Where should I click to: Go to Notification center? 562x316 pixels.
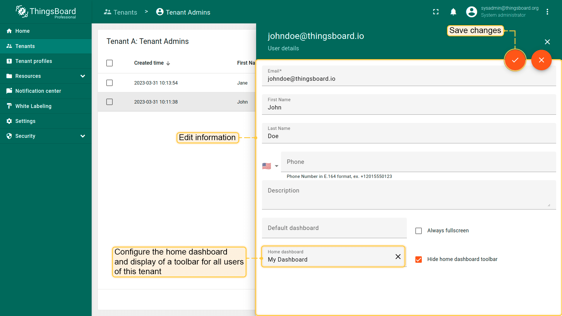click(38, 91)
